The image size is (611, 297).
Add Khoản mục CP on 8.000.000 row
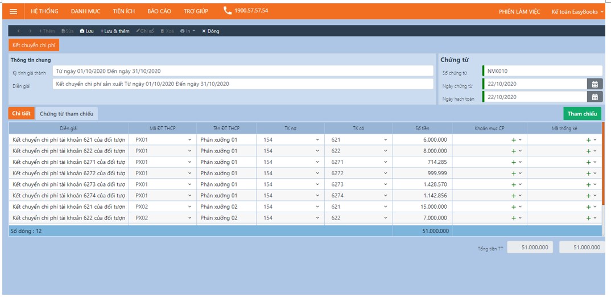click(514, 151)
